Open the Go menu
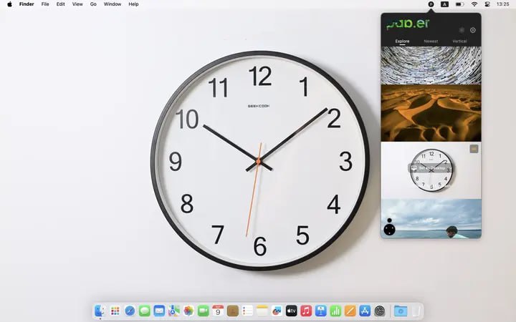 (x=93, y=4)
